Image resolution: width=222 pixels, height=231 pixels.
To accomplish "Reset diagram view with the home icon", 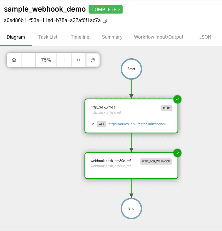I will pos(14,60).
